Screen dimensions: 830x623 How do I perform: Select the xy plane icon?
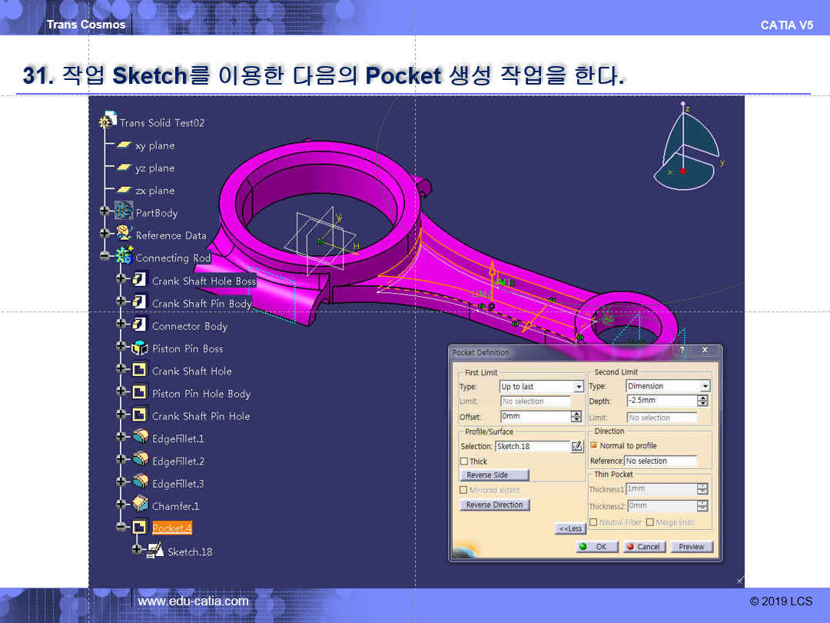pos(124,145)
